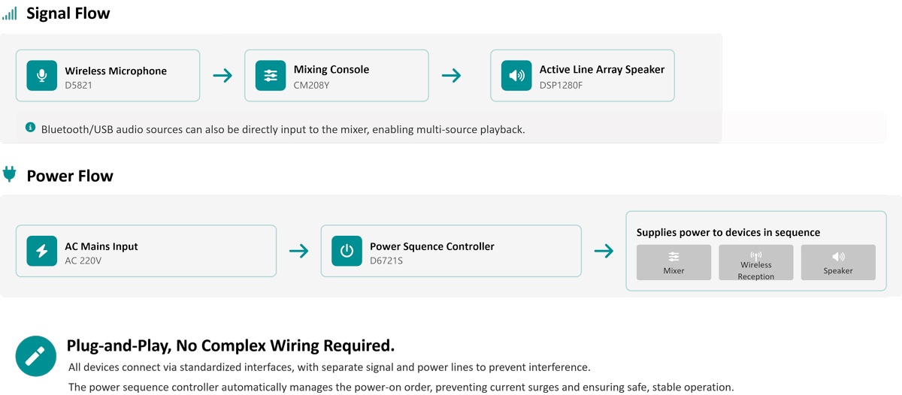Click the Active Line Array Speaker icon
Viewport: 902px width, 395px height.
tap(516, 76)
